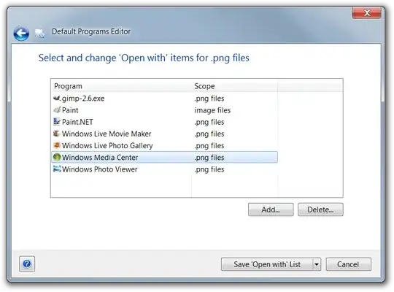
Task: Sort by the Program column header
Action: tap(121, 86)
